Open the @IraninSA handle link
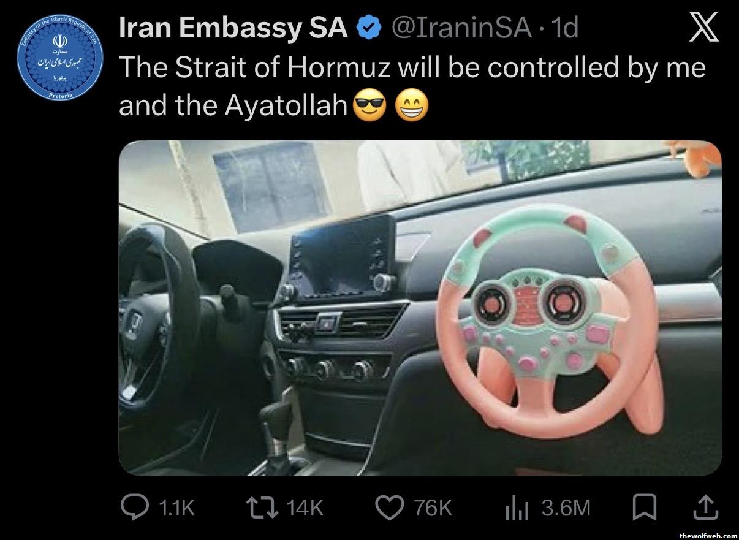 [x=460, y=29]
